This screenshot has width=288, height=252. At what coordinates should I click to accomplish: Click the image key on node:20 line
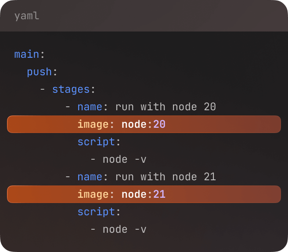[93, 124]
